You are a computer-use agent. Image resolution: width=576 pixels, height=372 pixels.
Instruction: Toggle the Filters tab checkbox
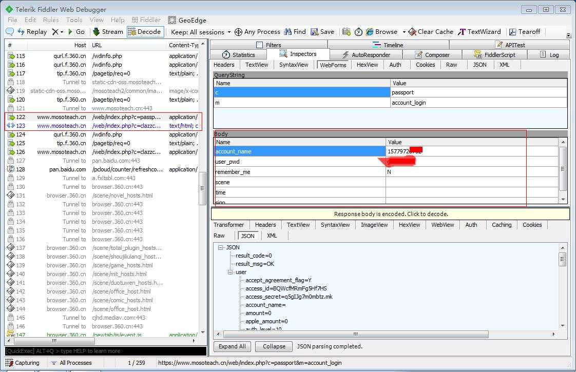pos(259,45)
